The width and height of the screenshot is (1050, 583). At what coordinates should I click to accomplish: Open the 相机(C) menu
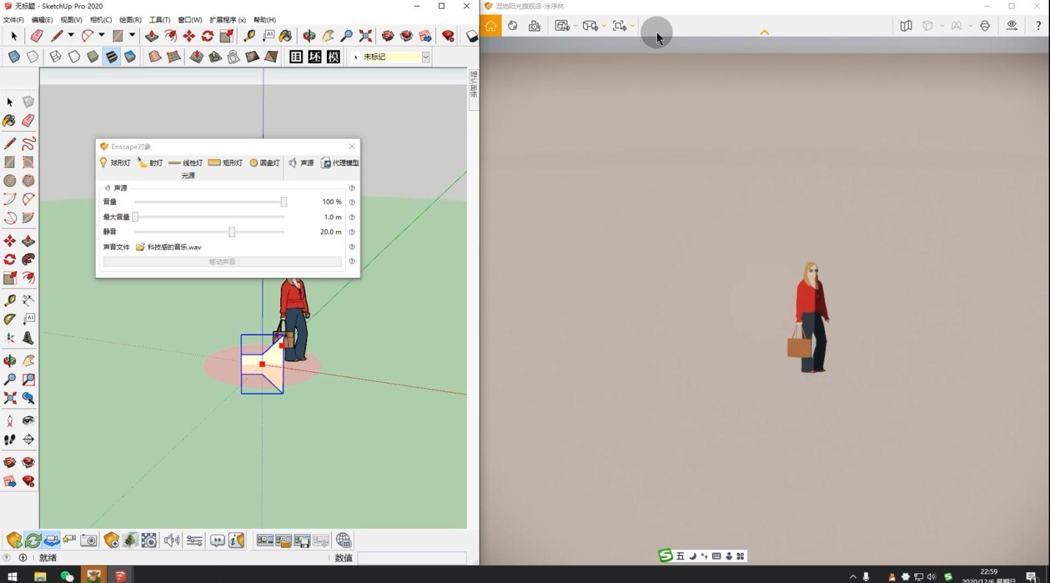[x=100, y=20]
